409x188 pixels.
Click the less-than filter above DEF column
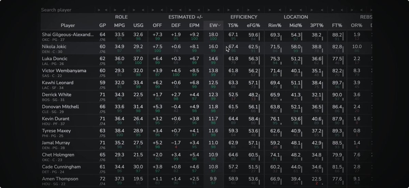tap(180, 10)
